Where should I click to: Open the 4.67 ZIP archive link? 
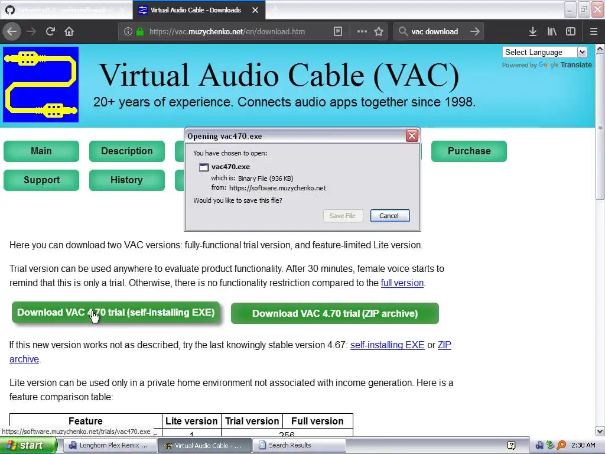[x=444, y=345]
